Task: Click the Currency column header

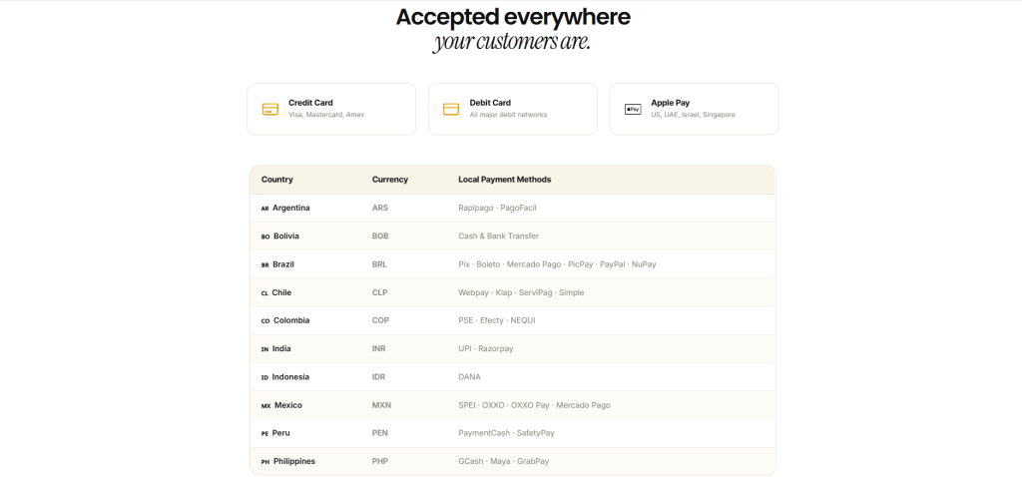Action: point(390,180)
